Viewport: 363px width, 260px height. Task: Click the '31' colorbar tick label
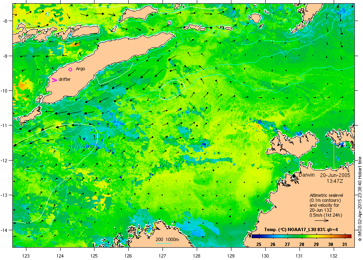tap(344, 244)
